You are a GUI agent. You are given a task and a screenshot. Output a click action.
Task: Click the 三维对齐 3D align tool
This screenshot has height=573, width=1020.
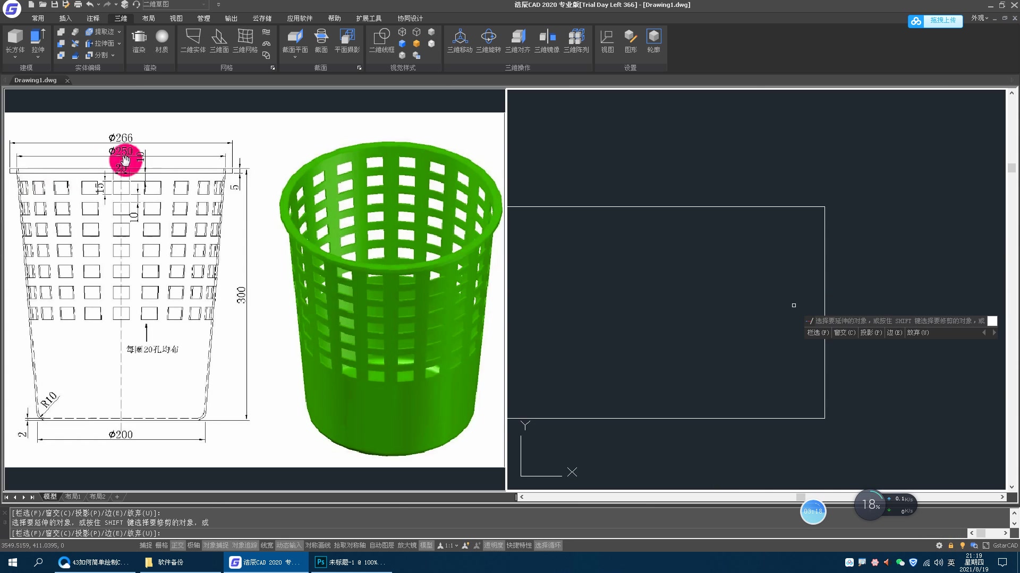pos(517,41)
